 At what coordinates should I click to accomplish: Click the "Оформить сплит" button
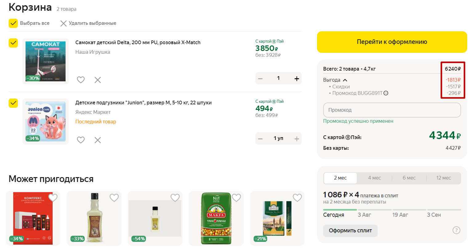pos(350,231)
